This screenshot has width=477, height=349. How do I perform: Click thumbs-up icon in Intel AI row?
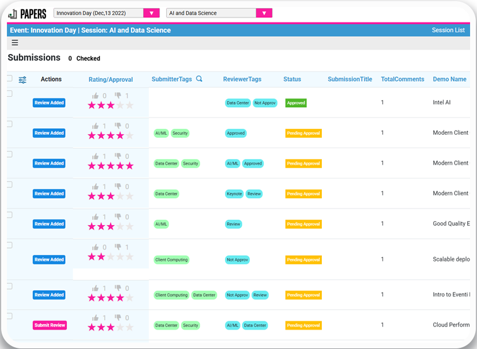click(x=96, y=96)
